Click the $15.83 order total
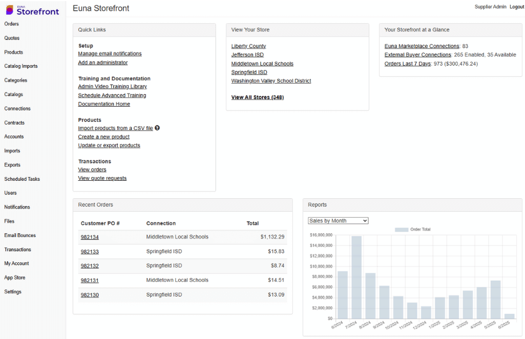Image resolution: width=525 pixels, height=339 pixels. pos(276,251)
